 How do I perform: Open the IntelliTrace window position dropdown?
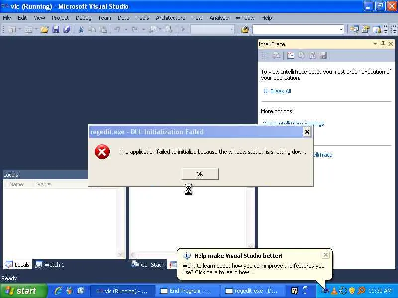(375, 44)
